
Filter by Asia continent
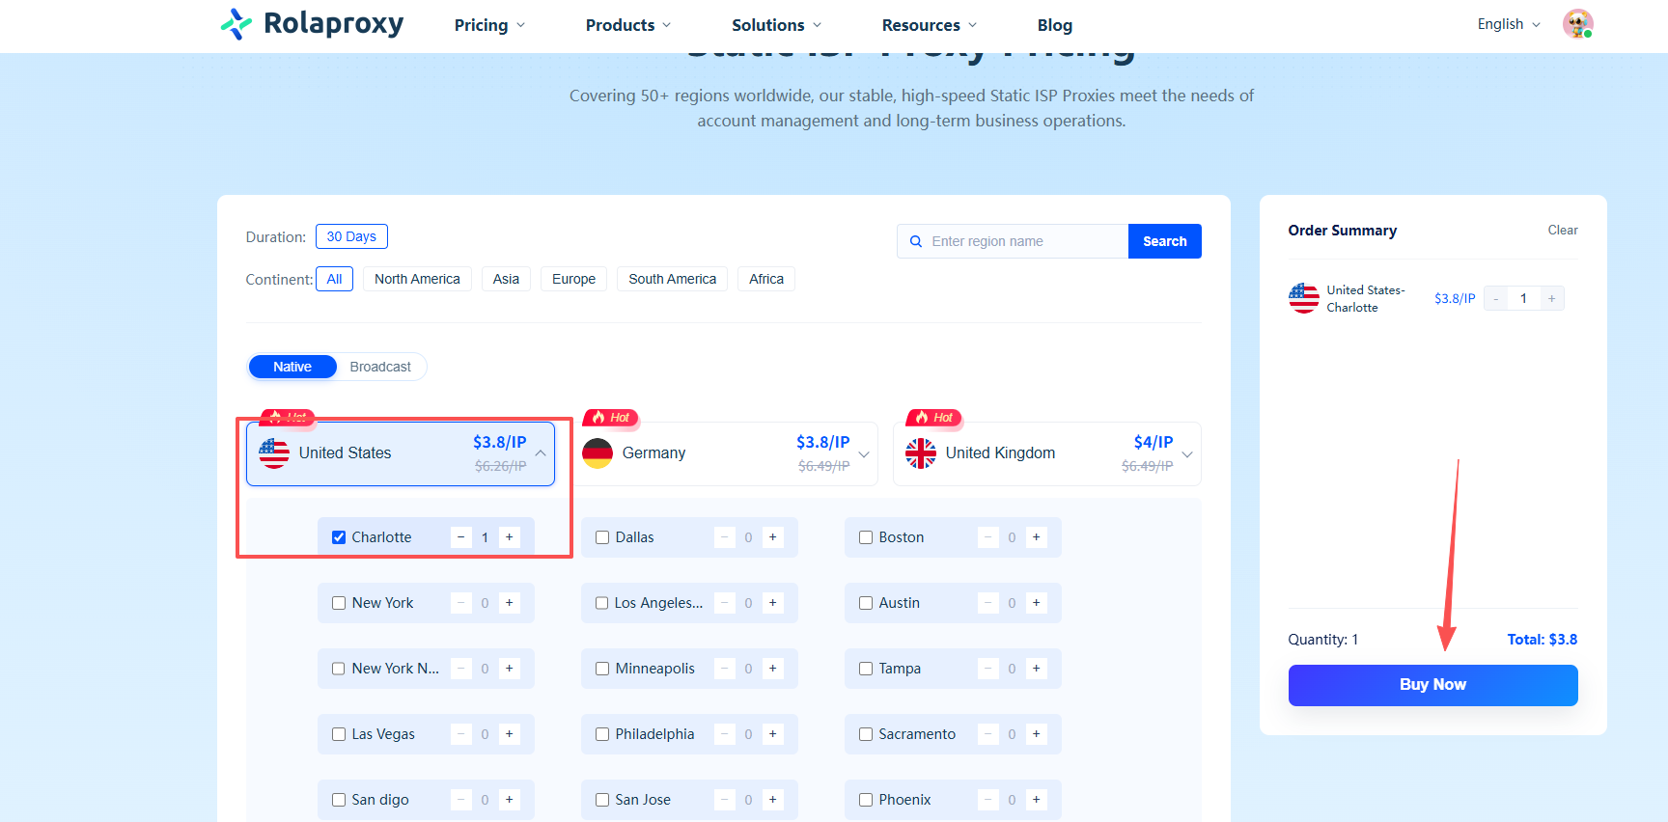(x=506, y=279)
